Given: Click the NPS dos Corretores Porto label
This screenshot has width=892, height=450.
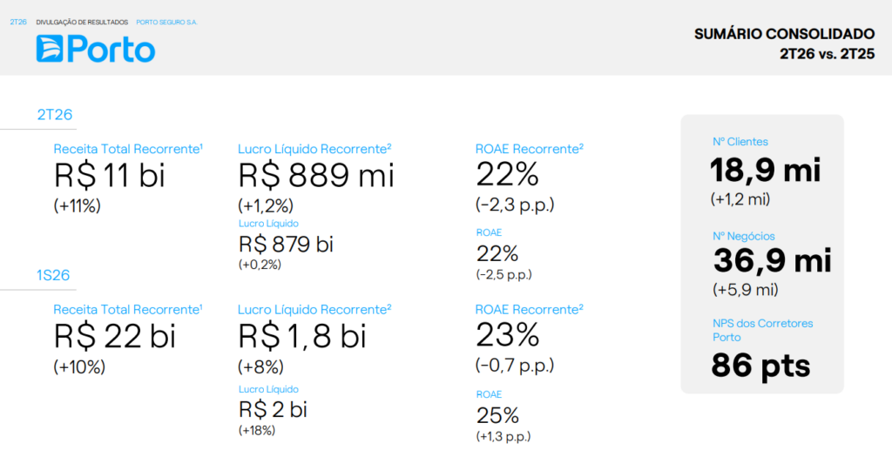Looking at the screenshot, I should 763,330.
